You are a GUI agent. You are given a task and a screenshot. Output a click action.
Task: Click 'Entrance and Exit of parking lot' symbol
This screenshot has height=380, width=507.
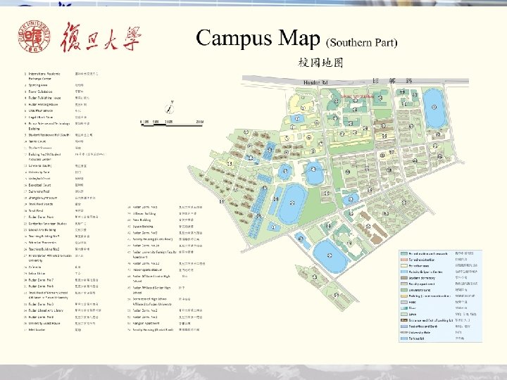click(x=404, y=320)
